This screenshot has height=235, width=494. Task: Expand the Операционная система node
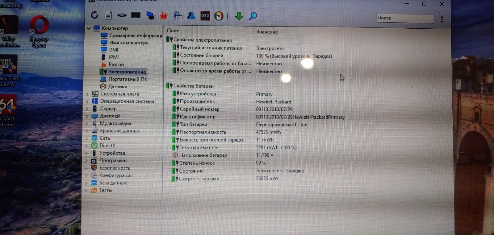click(87, 101)
